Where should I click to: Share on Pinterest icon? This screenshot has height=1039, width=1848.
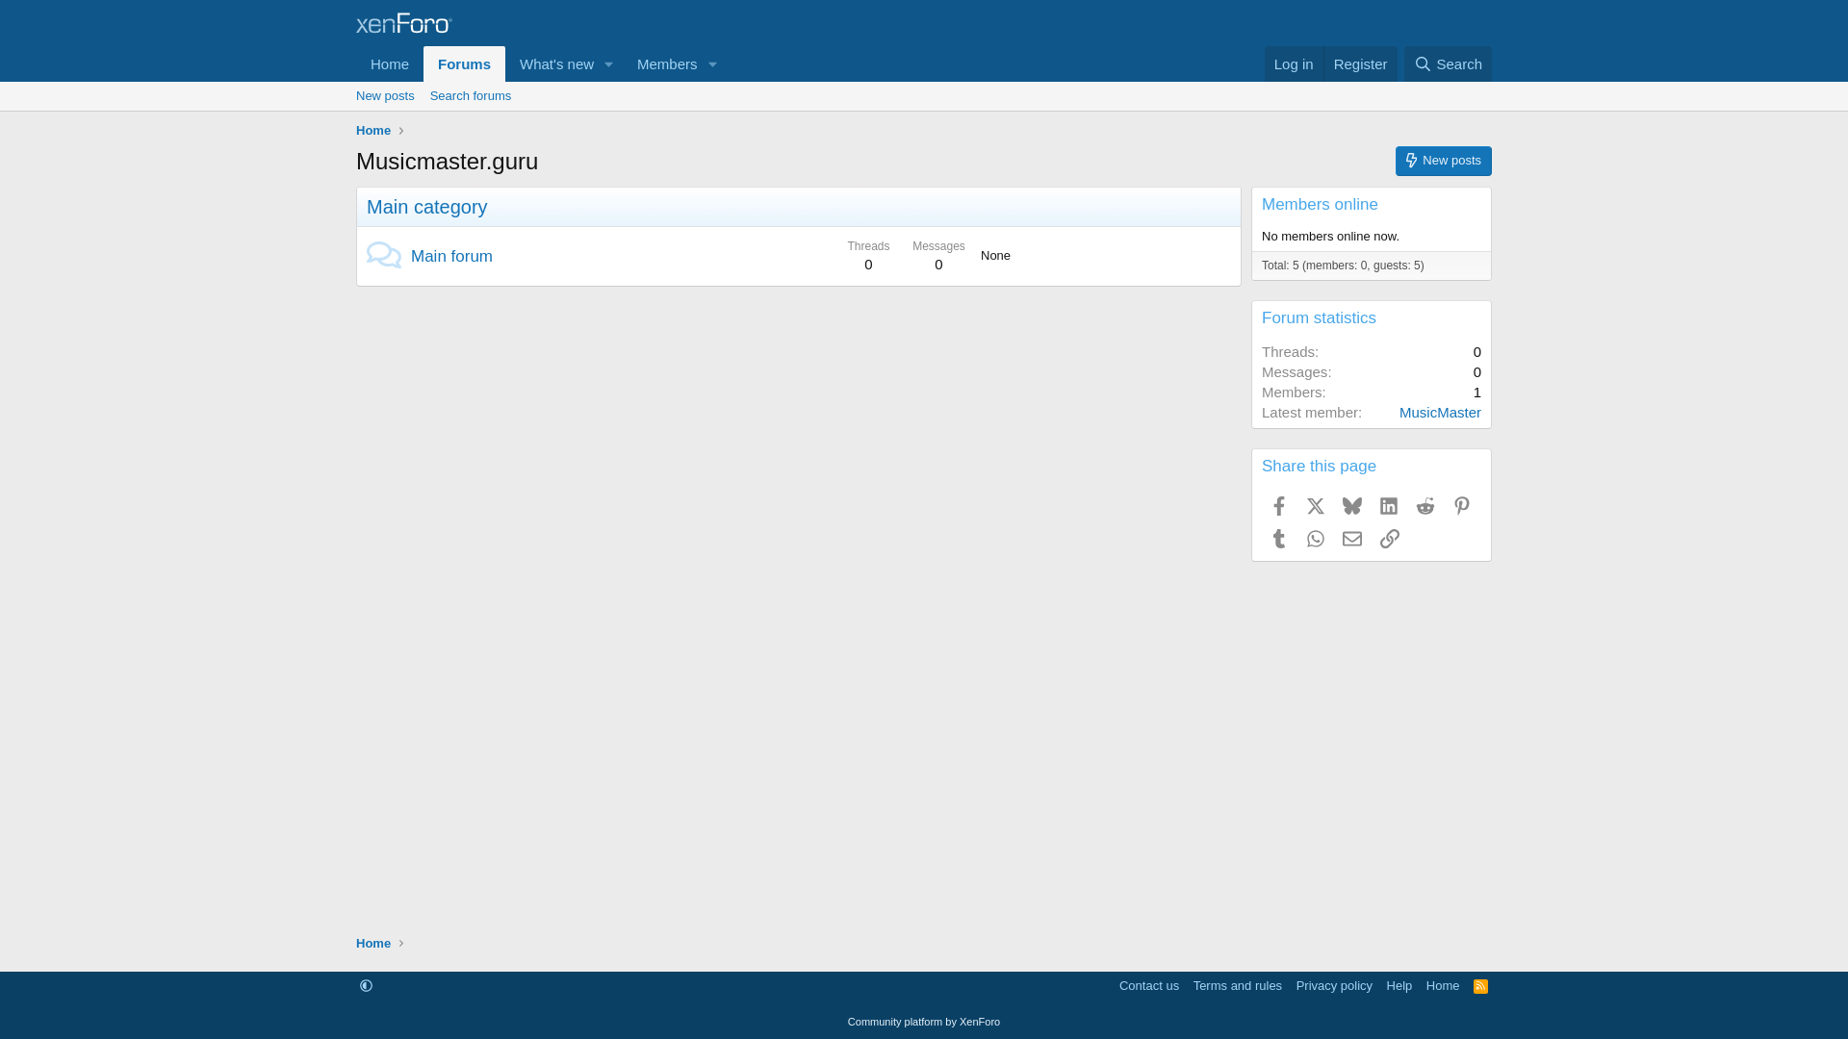click(x=1462, y=506)
